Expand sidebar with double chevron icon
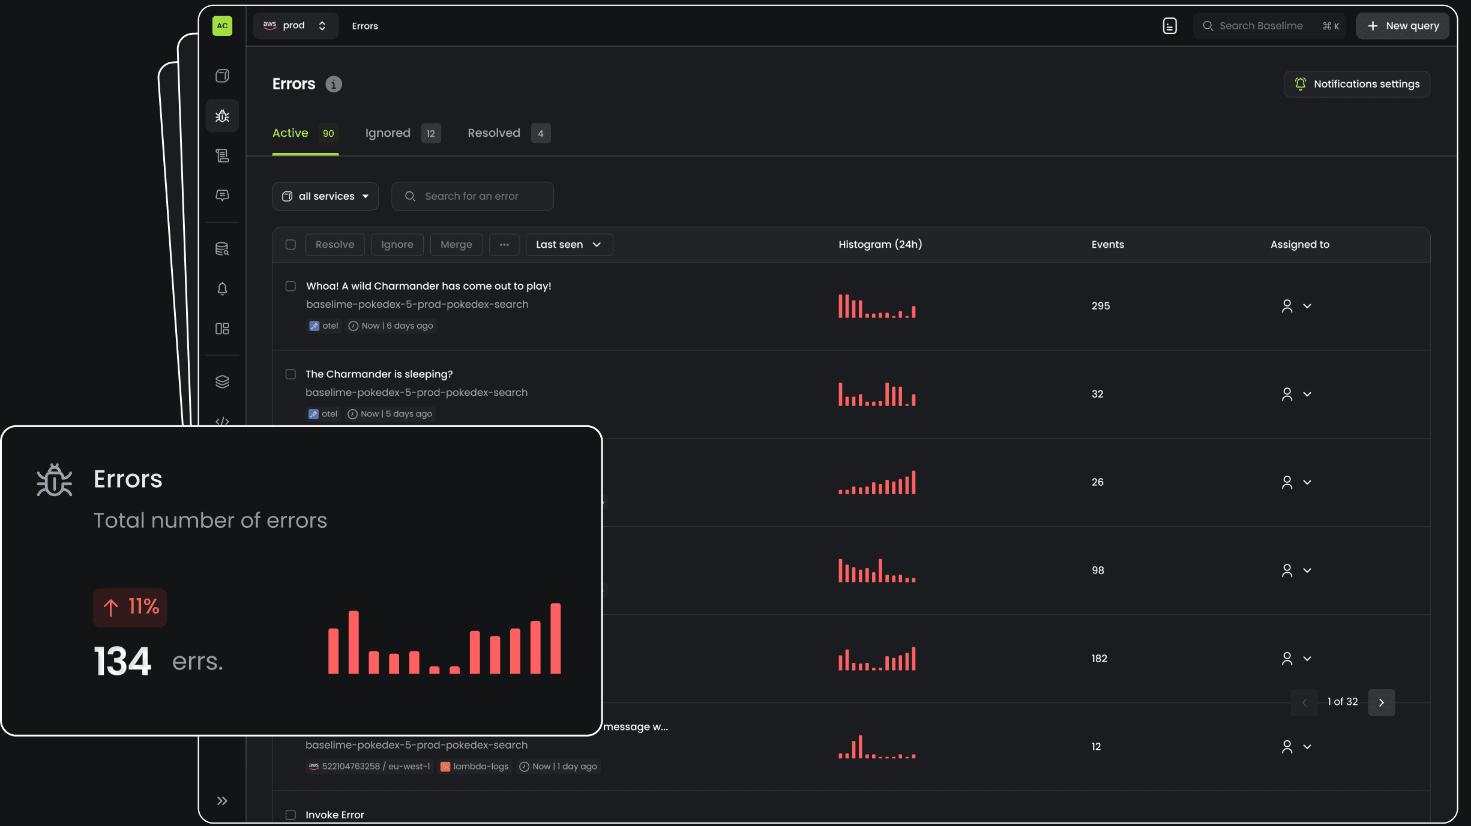 [x=222, y=801]
